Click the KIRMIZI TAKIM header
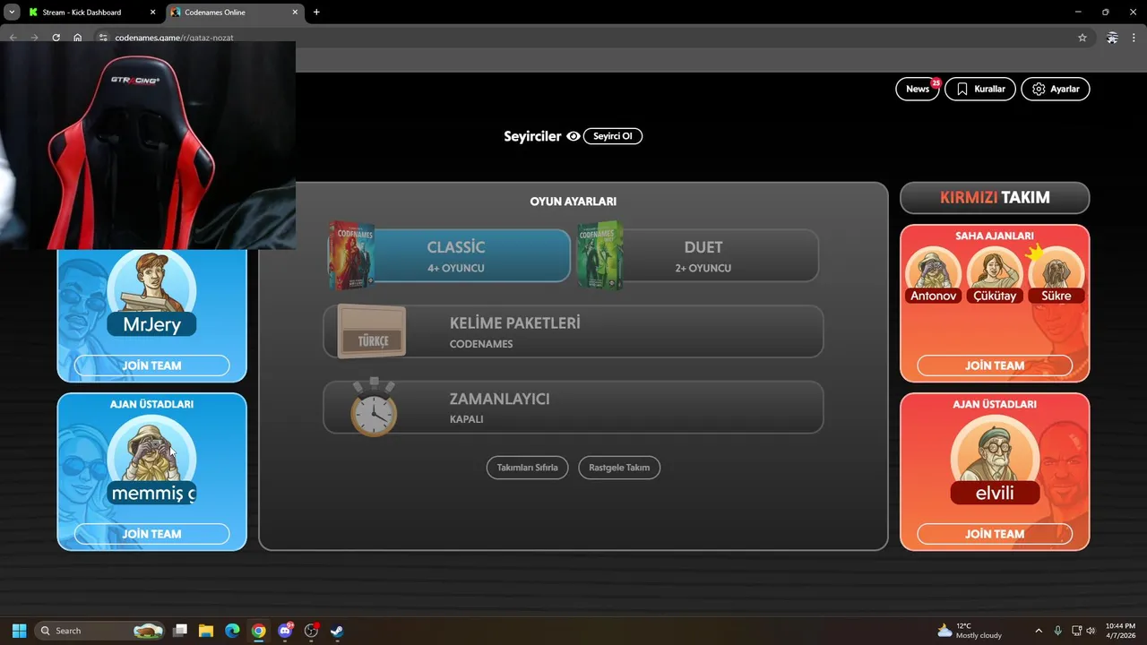 click(995, 198)
